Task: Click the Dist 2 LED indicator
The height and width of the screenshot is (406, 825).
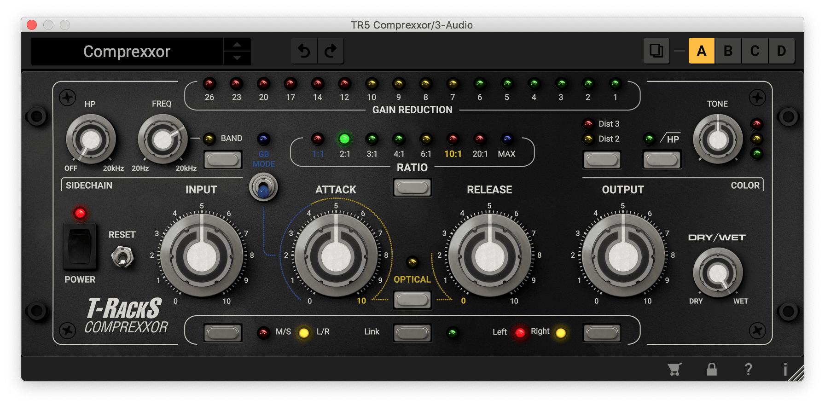Action: pos(588,139)
